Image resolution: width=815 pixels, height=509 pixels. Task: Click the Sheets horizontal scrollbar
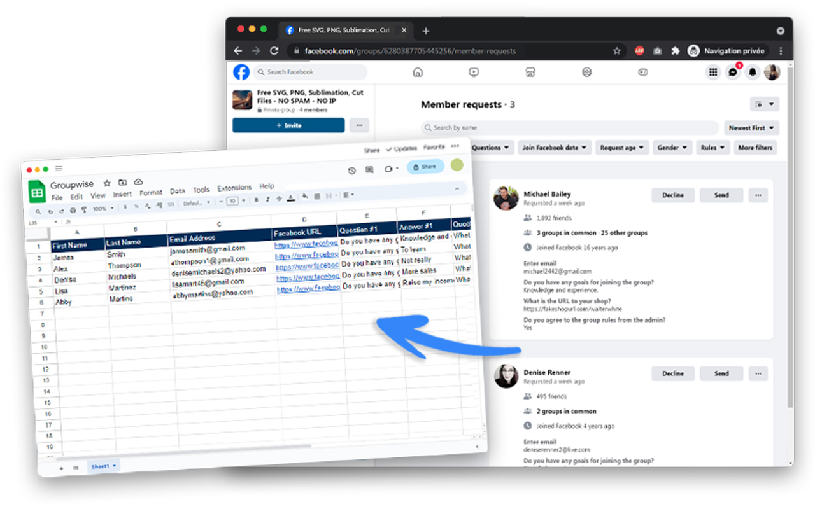(x=185, y=453)
